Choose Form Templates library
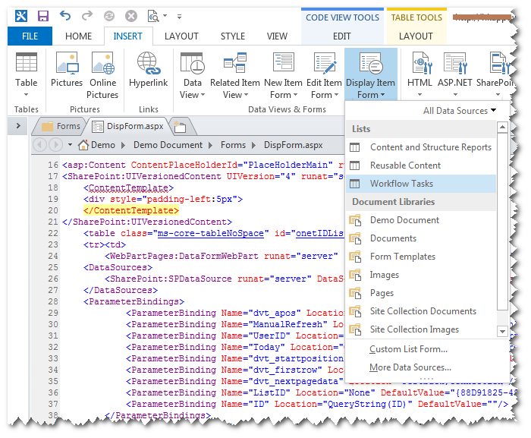Screen dimensions: 531x438 click(x=421, y=257)
